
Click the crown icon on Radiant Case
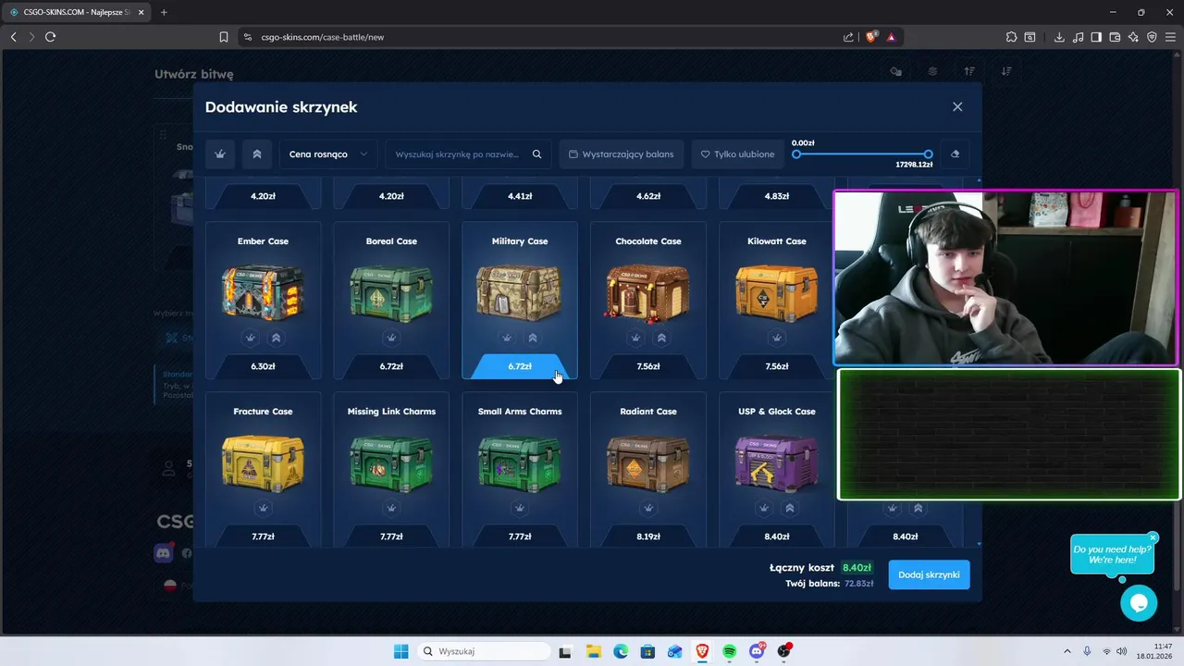point(648,508)
